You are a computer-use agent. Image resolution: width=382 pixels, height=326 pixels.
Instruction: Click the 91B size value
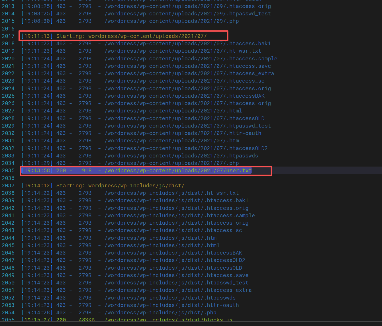click(87, 171)
